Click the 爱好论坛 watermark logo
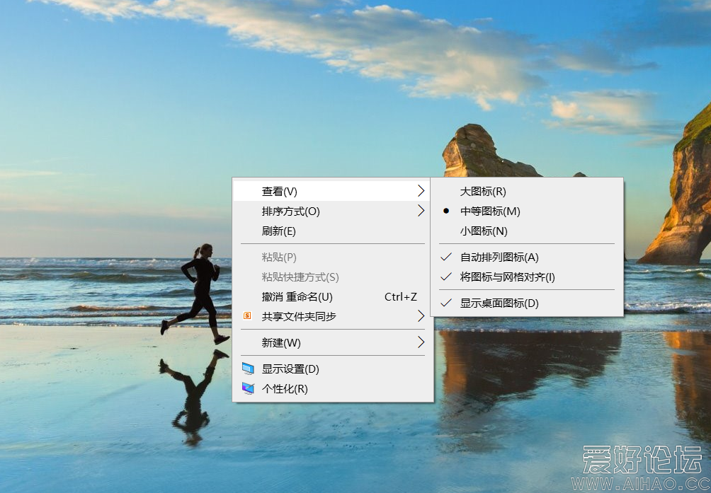 click(x=642, y=461)
